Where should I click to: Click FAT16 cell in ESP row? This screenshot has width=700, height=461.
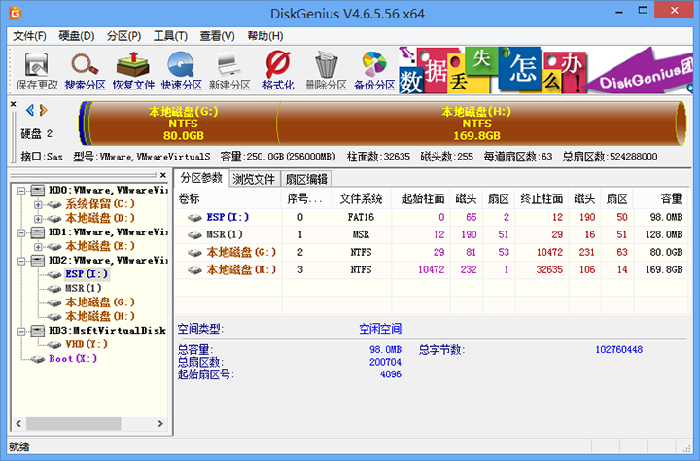click(x=361, y=218)
